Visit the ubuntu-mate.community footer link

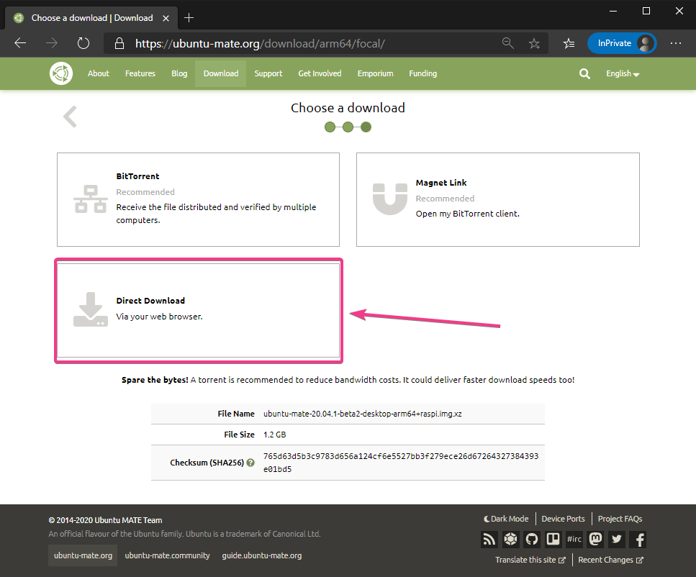pyautogui.click(x=167, y=555)
